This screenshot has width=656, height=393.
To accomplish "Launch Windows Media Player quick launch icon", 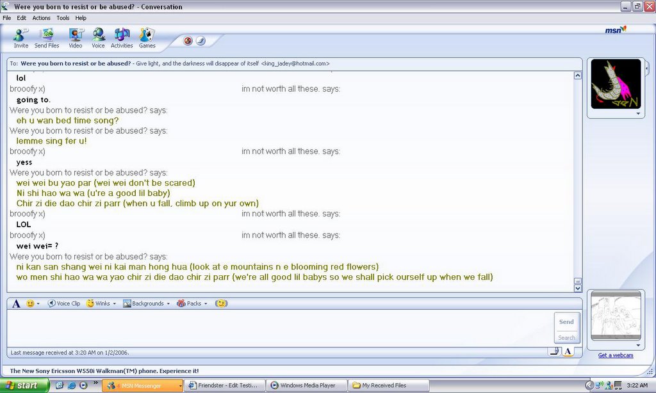I will [83, 385].
